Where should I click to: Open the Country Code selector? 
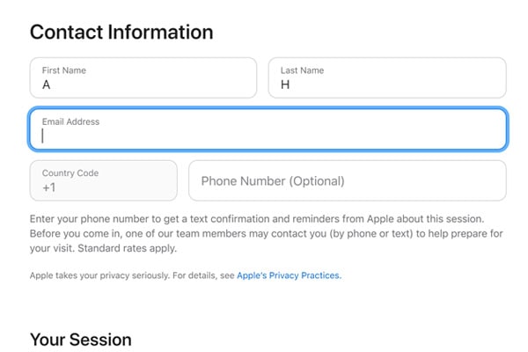(103, 180)
